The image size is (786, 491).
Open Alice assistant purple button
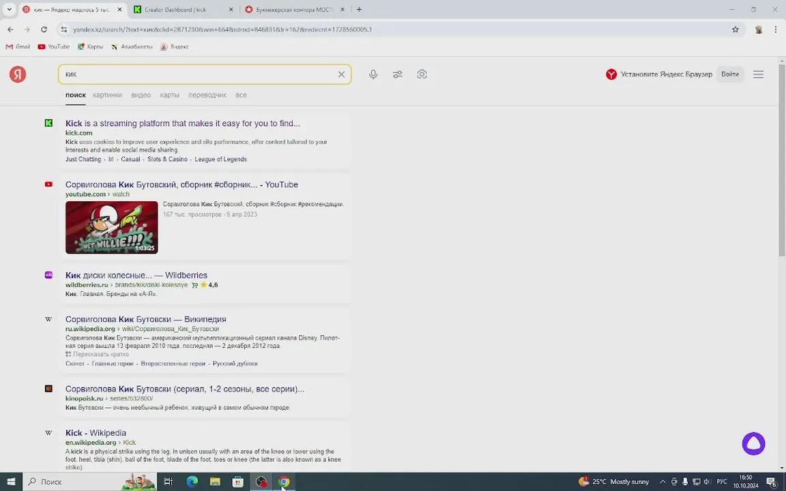[x=753, y=443]
